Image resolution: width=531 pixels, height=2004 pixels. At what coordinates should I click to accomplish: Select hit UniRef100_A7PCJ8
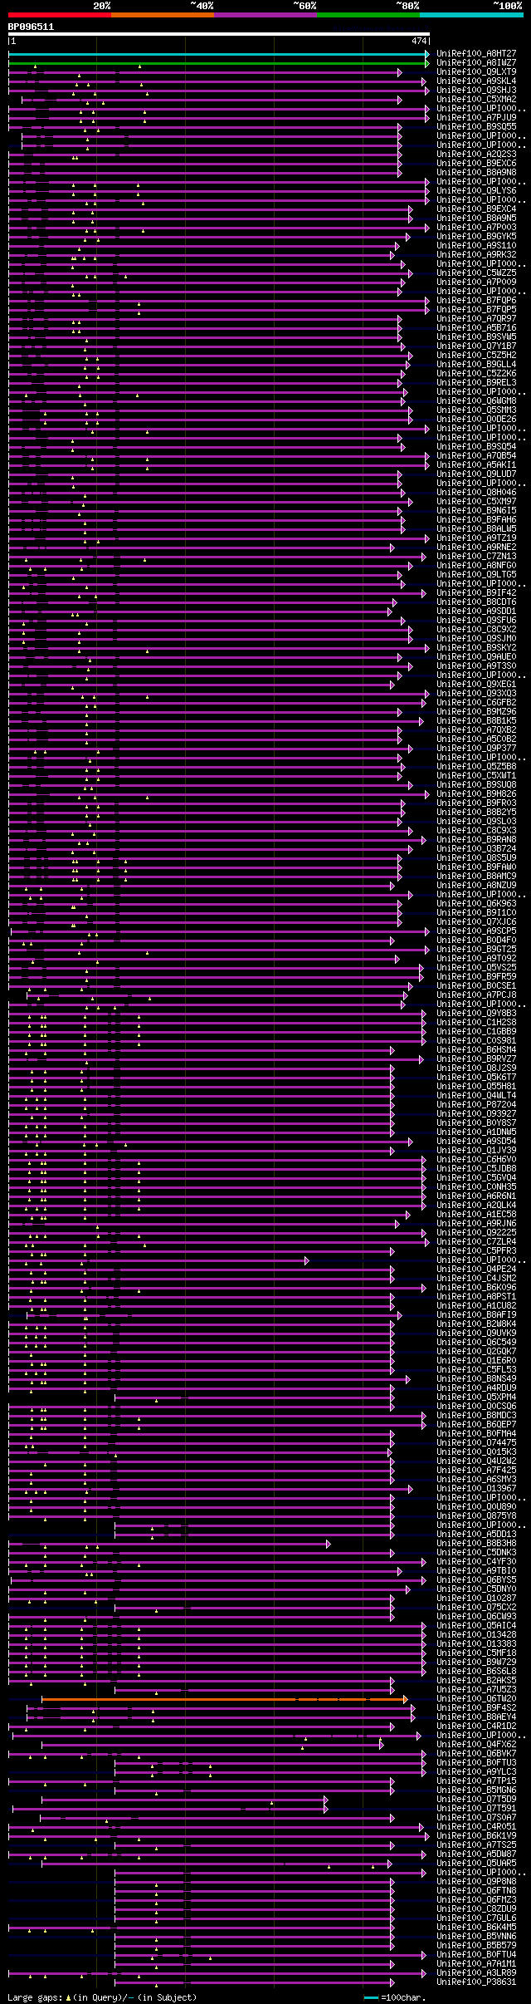click(476, 995)
